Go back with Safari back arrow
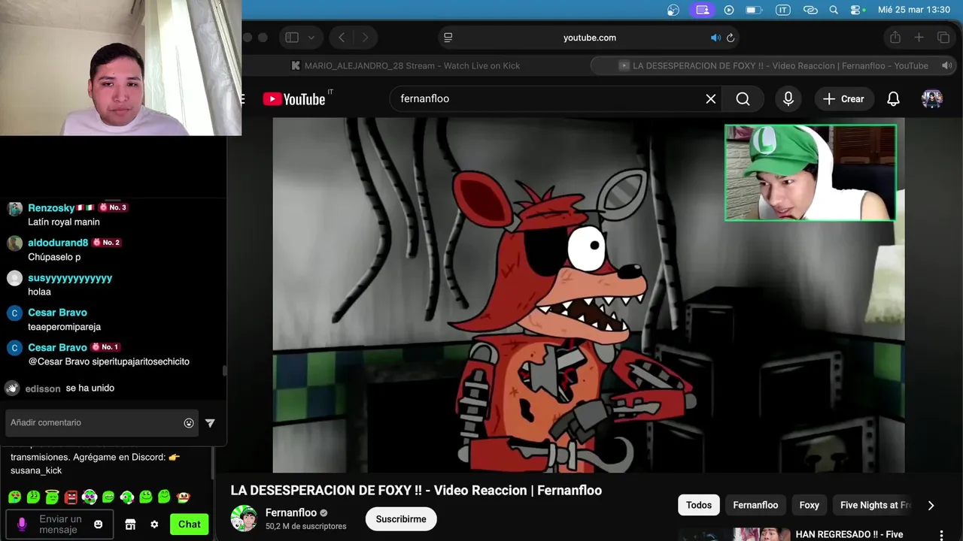 pyautogui.click(x=342, y=38)
